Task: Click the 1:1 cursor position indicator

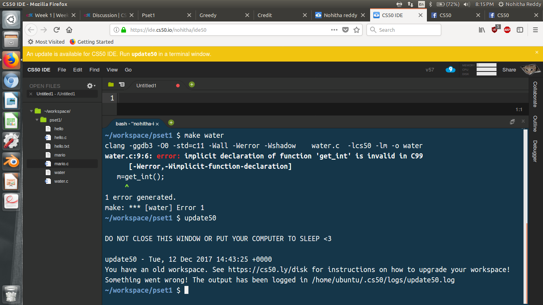Action: 519,110
